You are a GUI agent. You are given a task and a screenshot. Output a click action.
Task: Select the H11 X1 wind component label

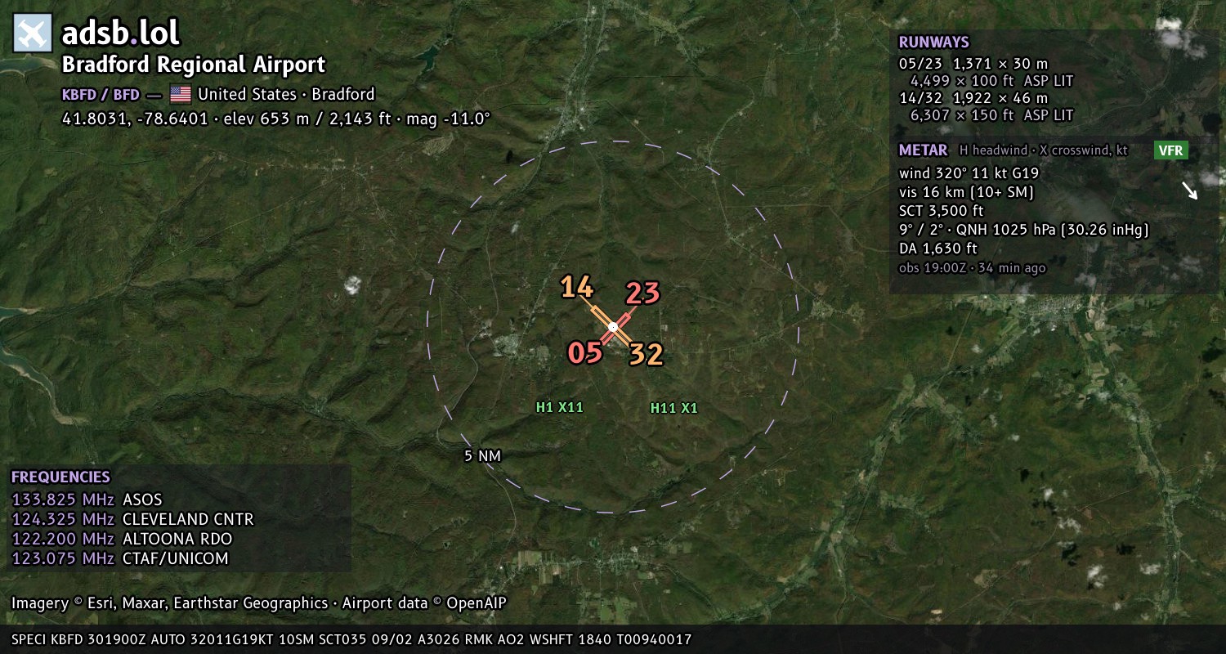click(674, 408)
